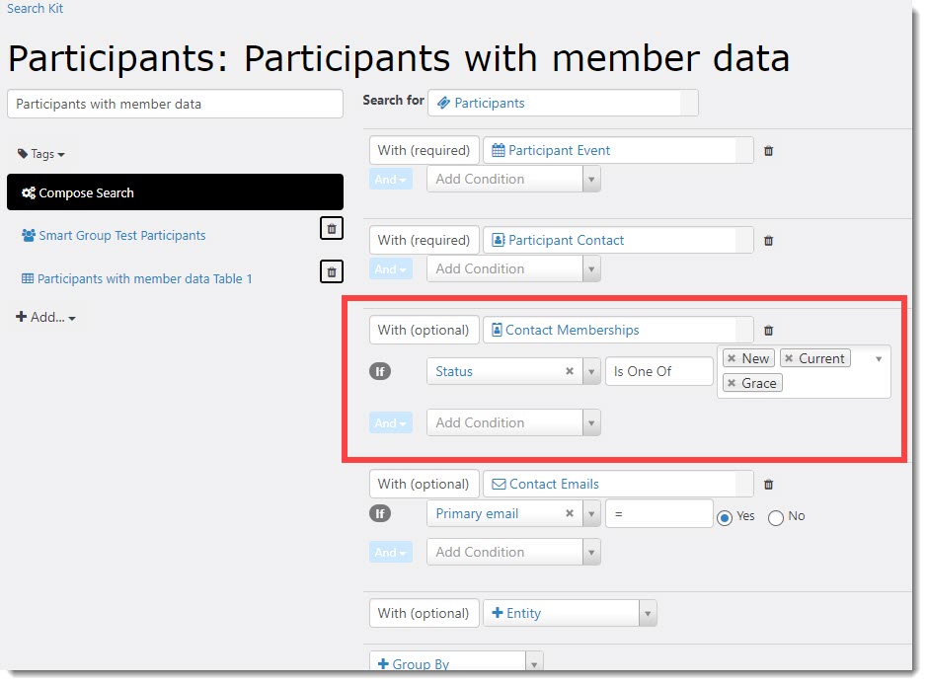The height and width of the screenshot is (685, 927).
Task: Click With (required) for Participant Event
Action: point(424,151)
